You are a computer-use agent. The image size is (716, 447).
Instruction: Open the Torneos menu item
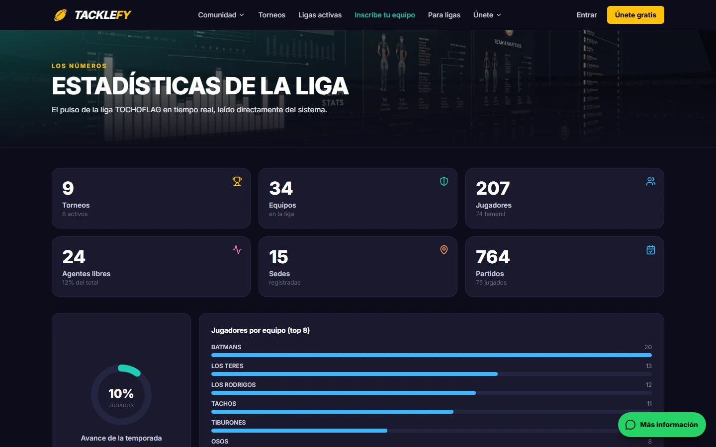tap(271, 15)
